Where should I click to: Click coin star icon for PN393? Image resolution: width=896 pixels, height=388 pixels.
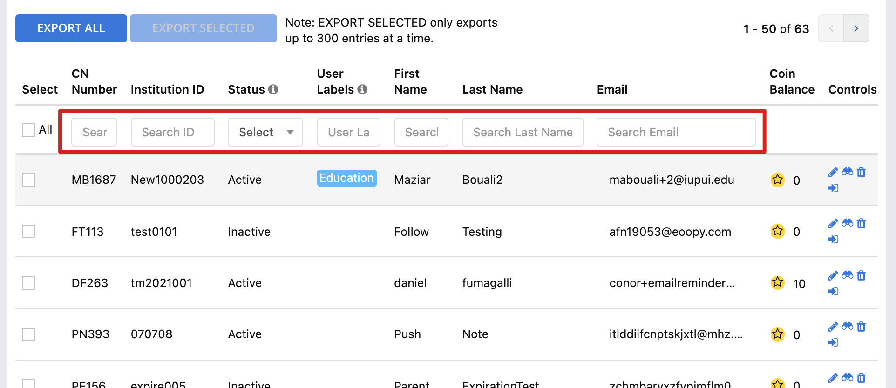click(778, 334)
